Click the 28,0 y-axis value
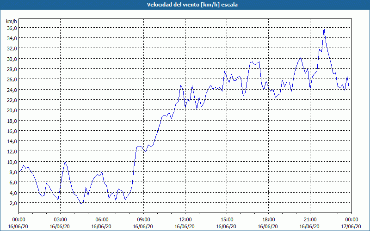 [12, 69]
